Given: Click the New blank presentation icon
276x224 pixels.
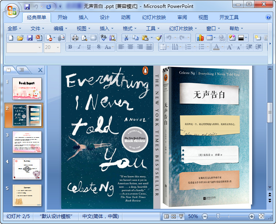Looking at the screenshot, I should pyautogui.click(x=11, y=38).
